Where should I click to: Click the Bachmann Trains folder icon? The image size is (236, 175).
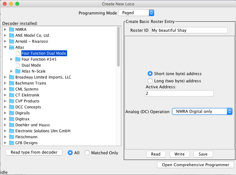[12, 83]
